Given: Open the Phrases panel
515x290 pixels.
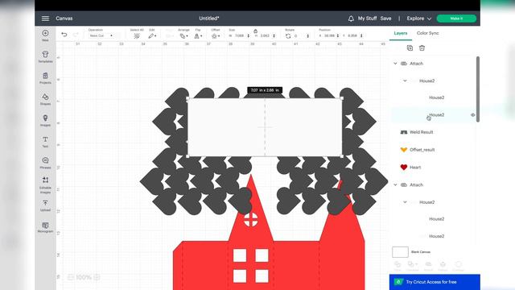Looking at the screenshot, I should pos(45,163).
